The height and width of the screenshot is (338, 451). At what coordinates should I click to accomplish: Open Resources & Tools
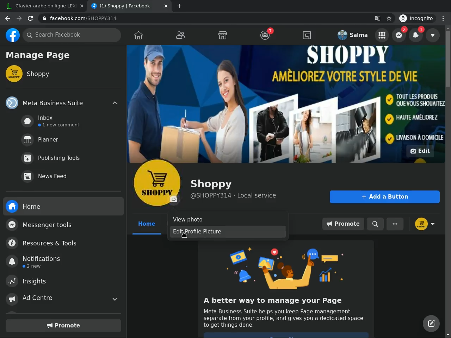(63, 243)
